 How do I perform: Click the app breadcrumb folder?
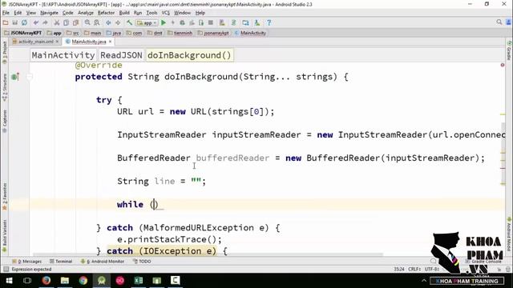pyautogui.click(x=55, y=33)
